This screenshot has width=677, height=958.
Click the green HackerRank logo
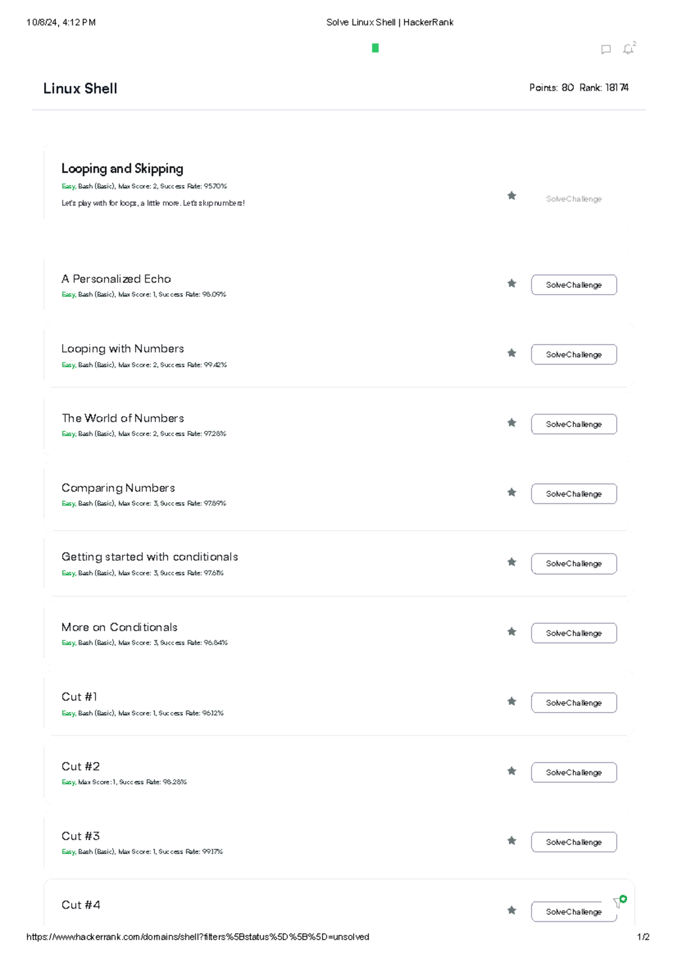tap(375, 49)
